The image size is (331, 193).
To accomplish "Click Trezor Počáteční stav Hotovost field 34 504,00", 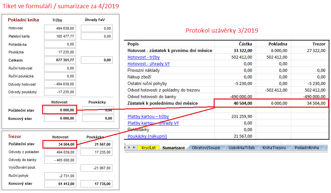I will point(60,144).
